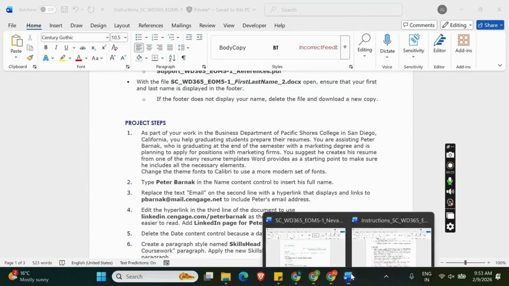
Task: Click the Shading paint bucket icon
Action: click(x=139, y=58)
